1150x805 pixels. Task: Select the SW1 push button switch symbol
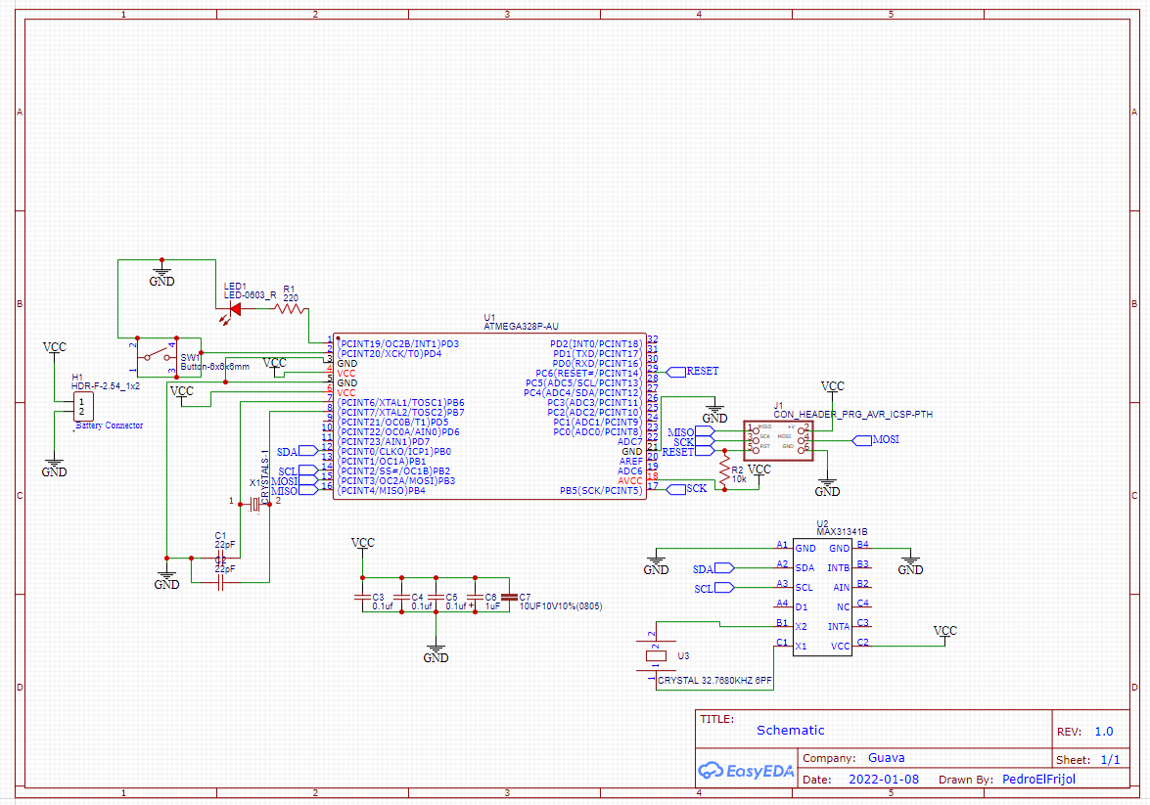click(x=157, y=357)
